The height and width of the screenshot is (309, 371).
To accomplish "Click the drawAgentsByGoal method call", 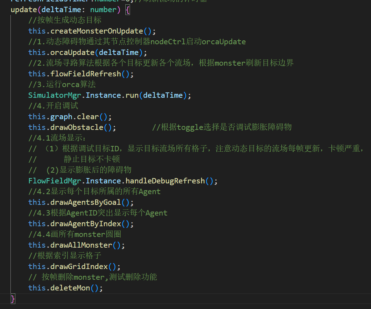I will (x=85, y=202).
